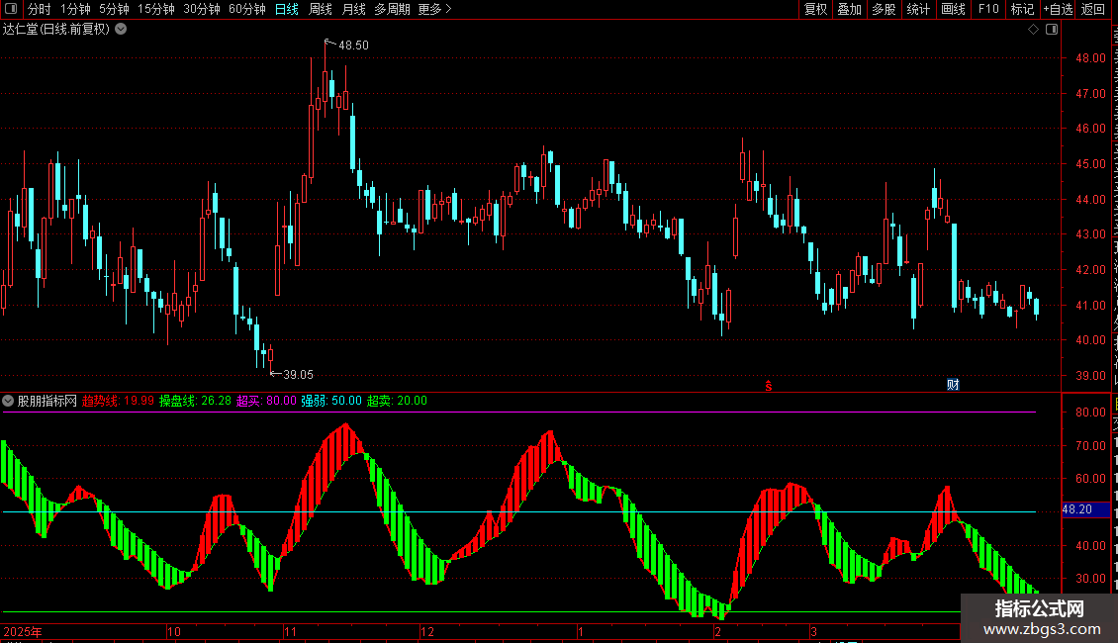Click the 财 financial report marker

pos(953,385)
